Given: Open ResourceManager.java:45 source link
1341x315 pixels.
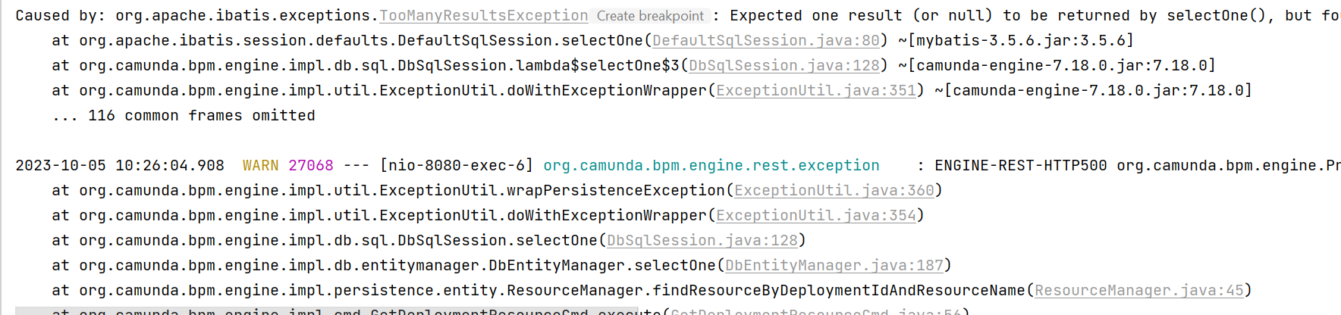Looking at the screenshot, I should (x=1139, y=290).
